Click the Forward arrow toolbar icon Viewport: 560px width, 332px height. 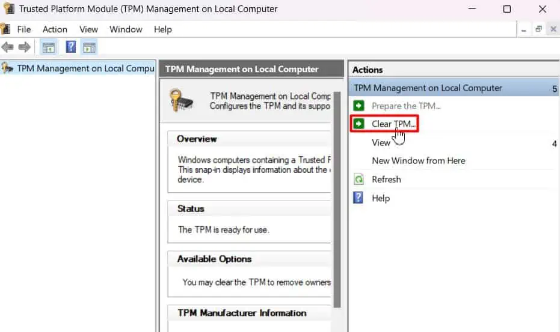[x=24, y=47]
